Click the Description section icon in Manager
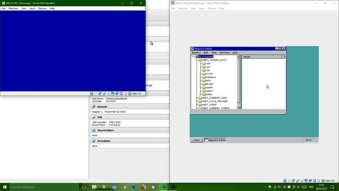This screenshot has height=191, width=339. [x=94, y=141]
